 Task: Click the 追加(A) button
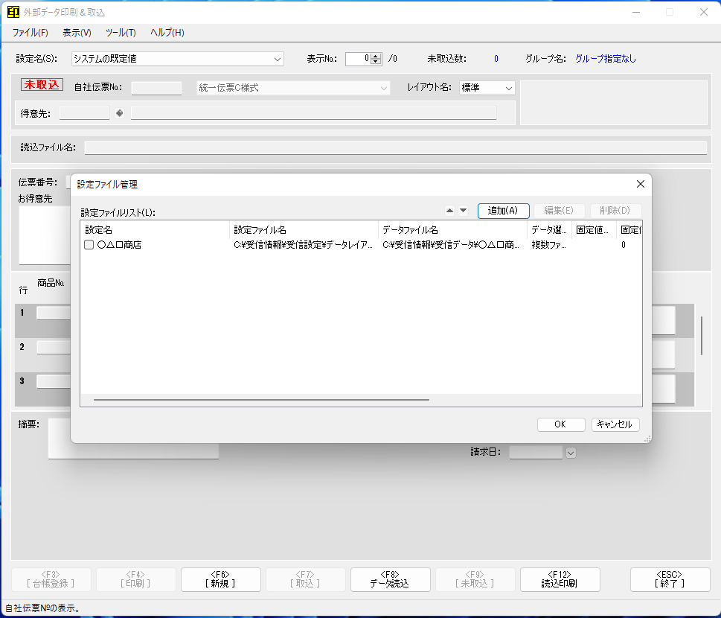coord(504,211)
